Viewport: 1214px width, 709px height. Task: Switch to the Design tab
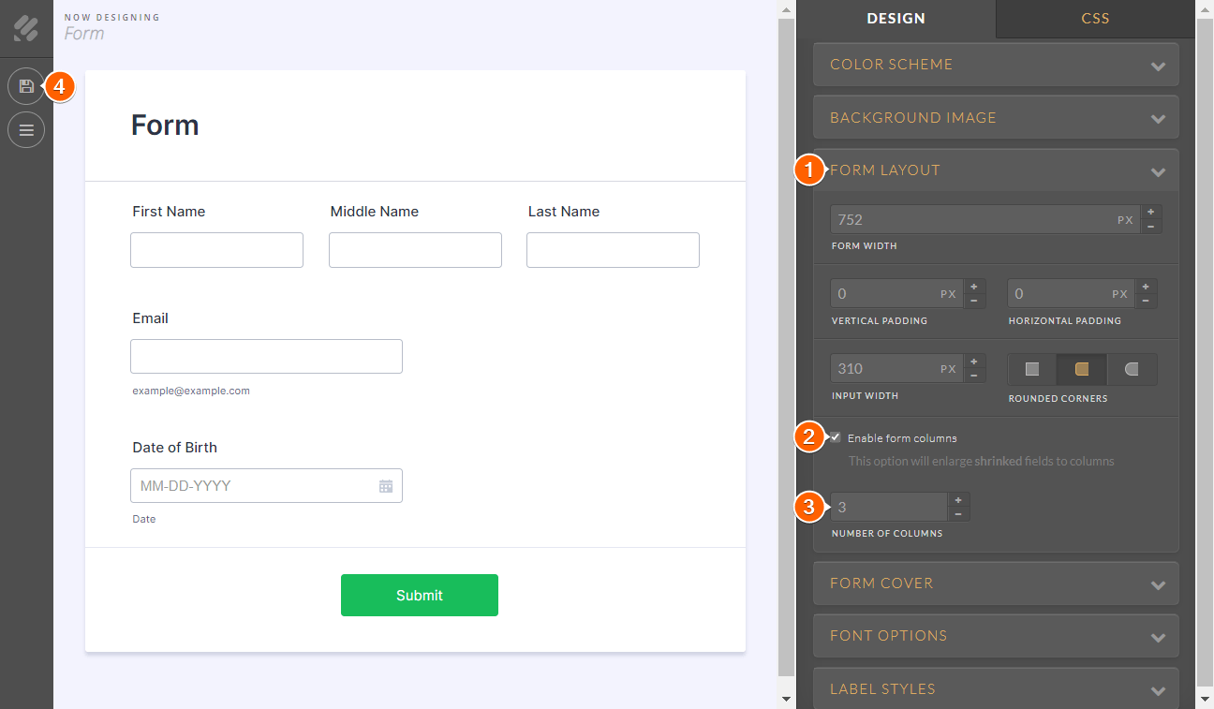point(896,19)
